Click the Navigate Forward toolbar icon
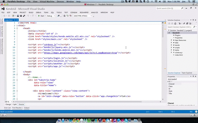198x123 pixels. point(9,16)
